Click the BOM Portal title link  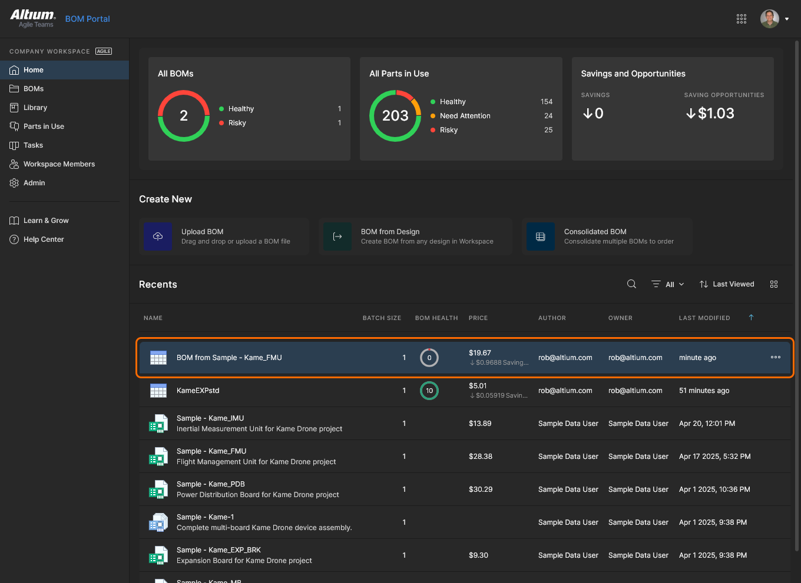(x=88, y=19)
